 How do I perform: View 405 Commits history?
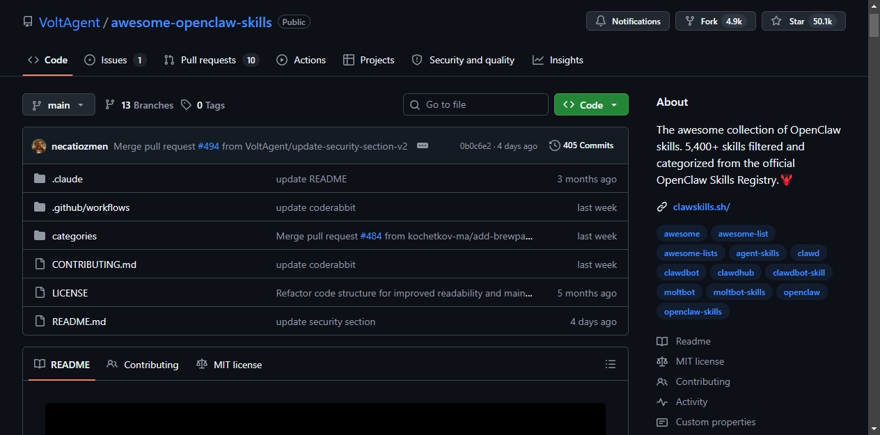pyautogui.click(x=581, y=145)
